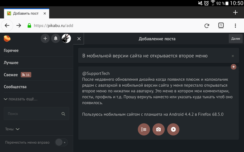
Task: Expand the Темы dropdown
Action: 12,129
